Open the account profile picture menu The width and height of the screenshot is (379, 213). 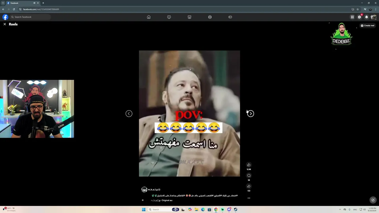[373, 17]
